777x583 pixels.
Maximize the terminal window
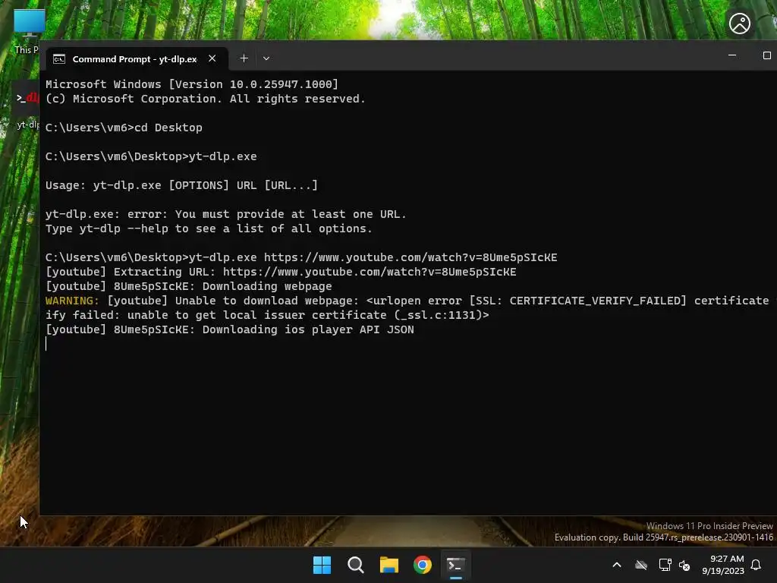[766, 55]
